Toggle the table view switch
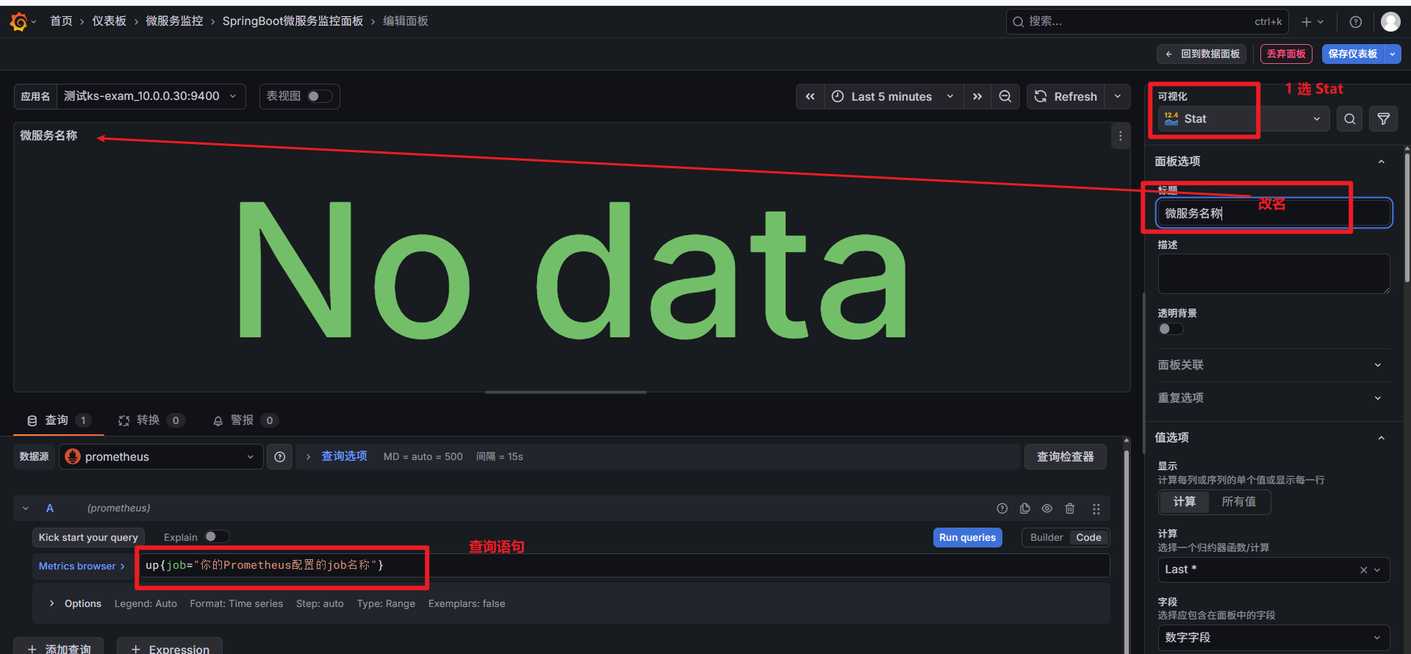Image resolution: width=1411 pixels, height=654 pixels. point(320,96)
